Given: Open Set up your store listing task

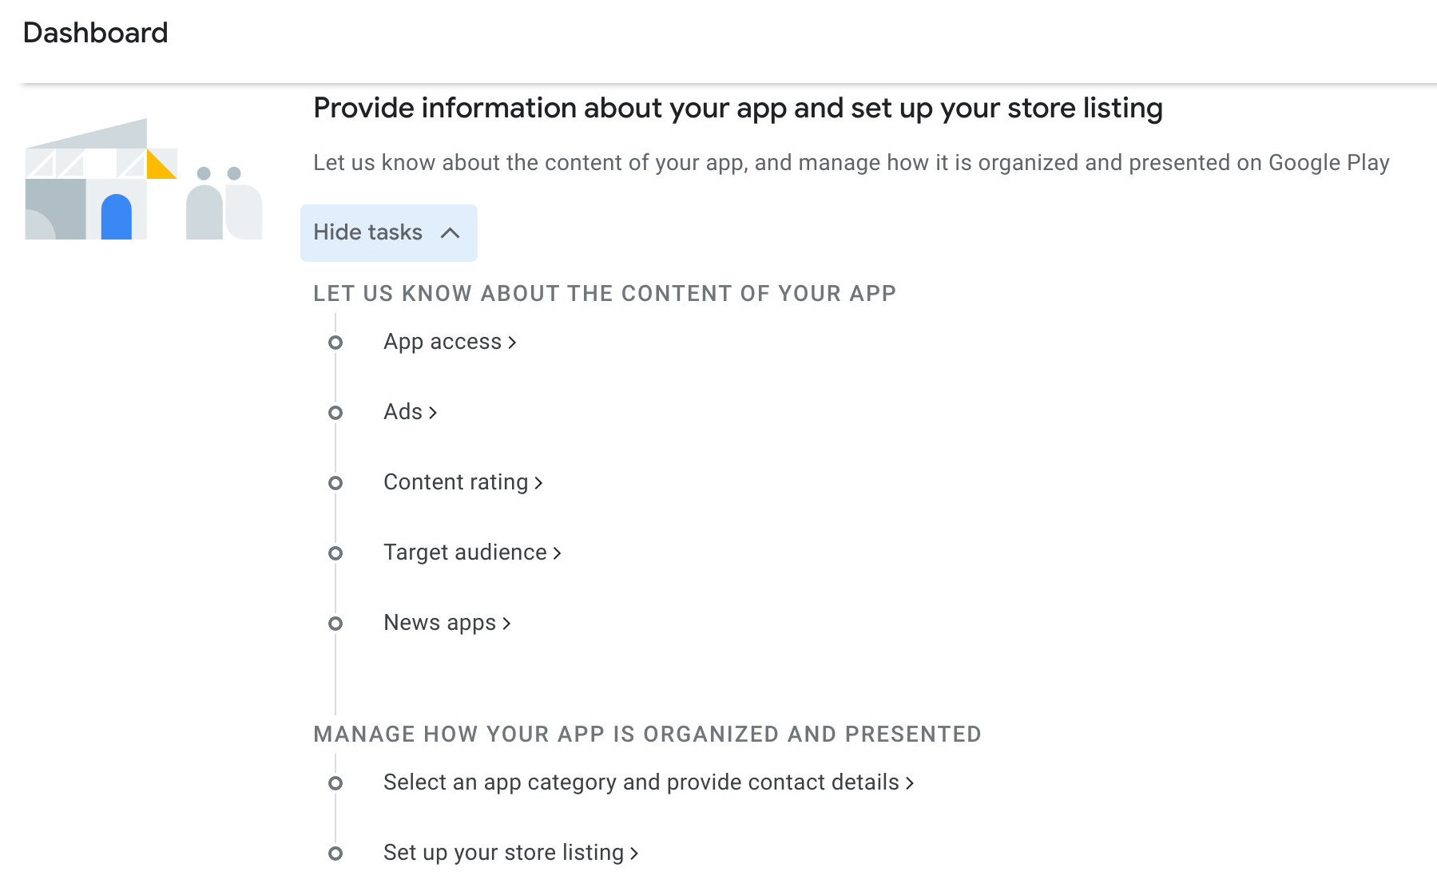Looking at the screenshot, I should tap(510, 853).
